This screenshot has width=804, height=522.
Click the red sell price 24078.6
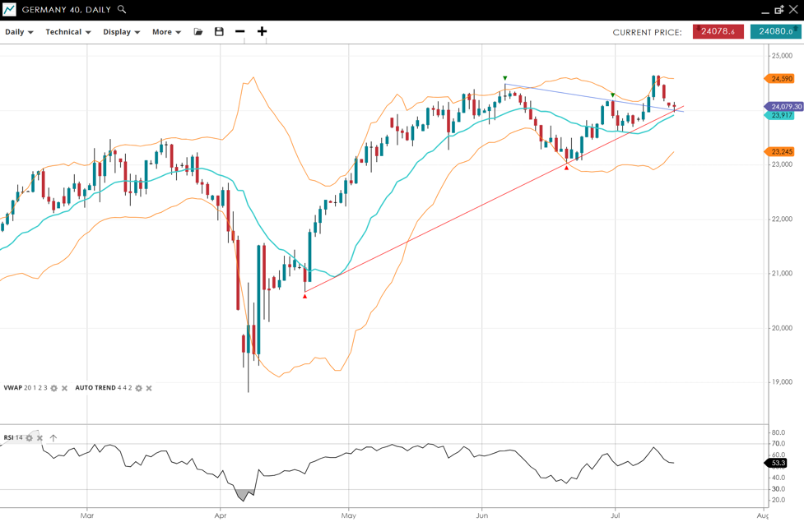pos(718,32)
